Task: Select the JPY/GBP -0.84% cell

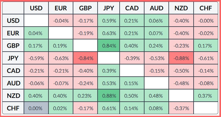Action: pyautogui.click(x=85, y=58)
